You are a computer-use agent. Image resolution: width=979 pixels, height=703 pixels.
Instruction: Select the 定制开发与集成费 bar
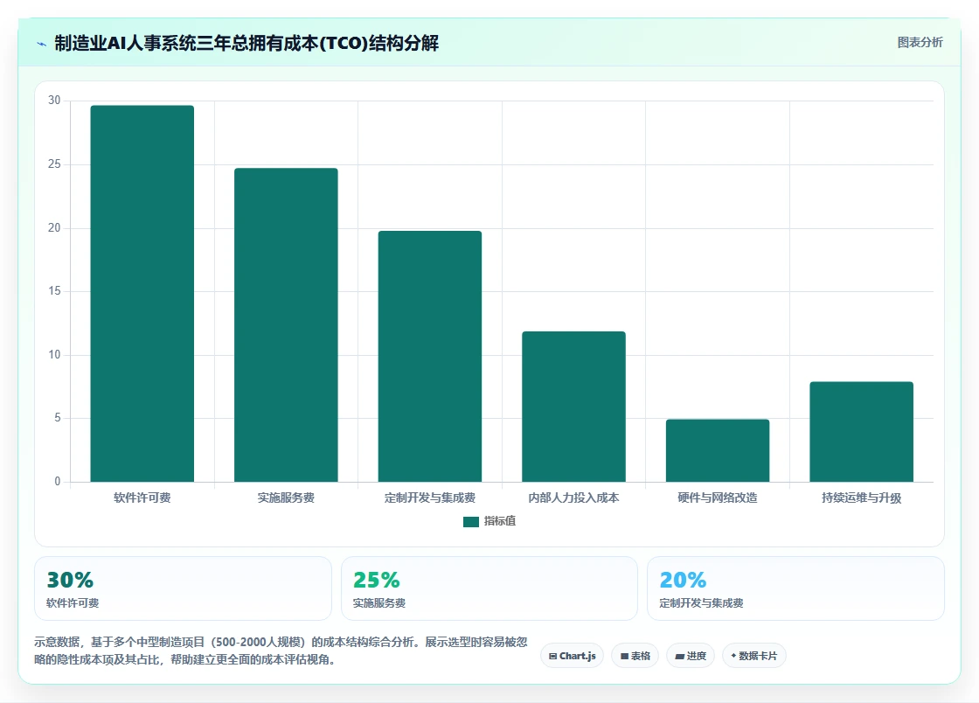pyautogui.click(x=430, y=357)
